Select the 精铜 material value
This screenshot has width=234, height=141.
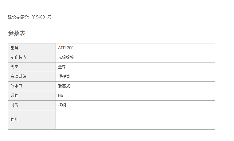coord(62,105)
